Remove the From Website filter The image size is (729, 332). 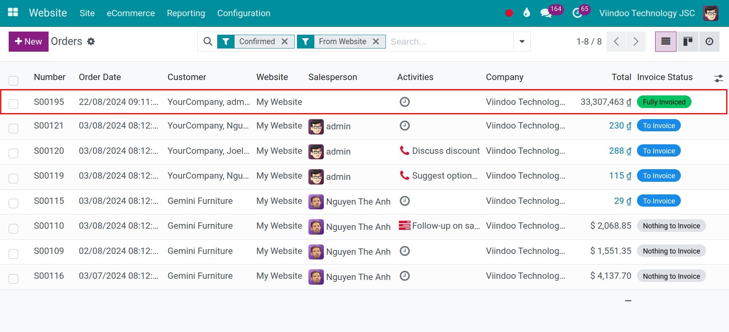tap(376, 41)
